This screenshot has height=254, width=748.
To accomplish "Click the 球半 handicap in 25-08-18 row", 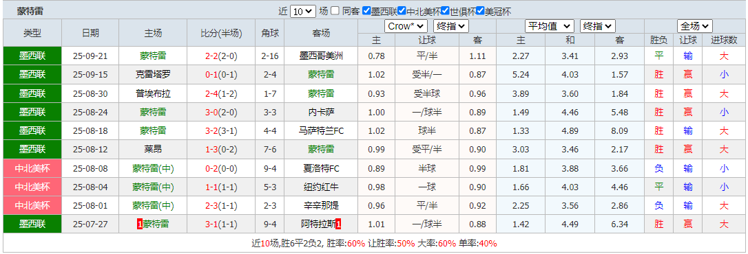I will (x=427, y=131).
